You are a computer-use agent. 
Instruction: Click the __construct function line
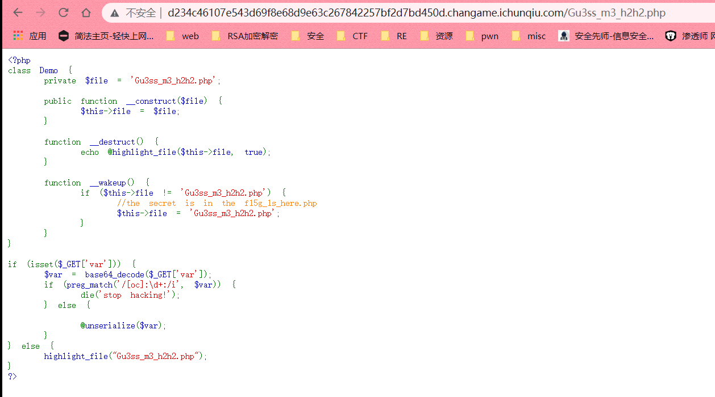click(133, 101)
